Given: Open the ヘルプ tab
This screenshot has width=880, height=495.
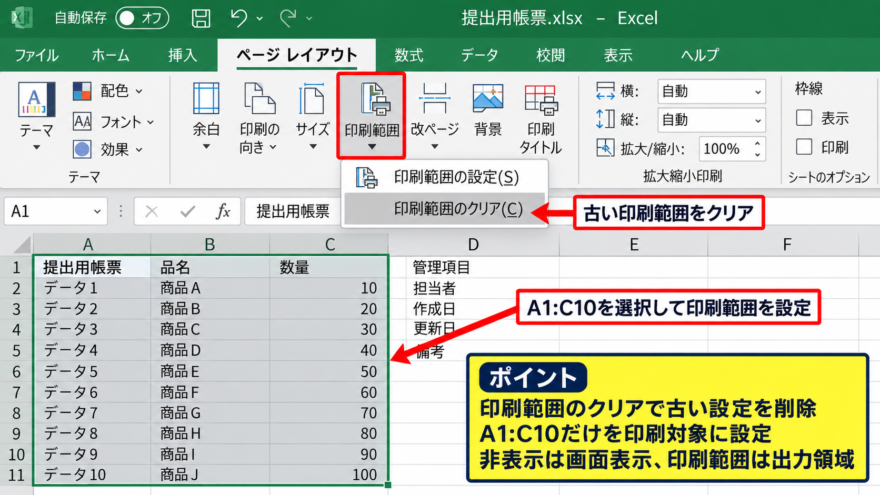Looking at the screenshot, I should tap(699, 55).
